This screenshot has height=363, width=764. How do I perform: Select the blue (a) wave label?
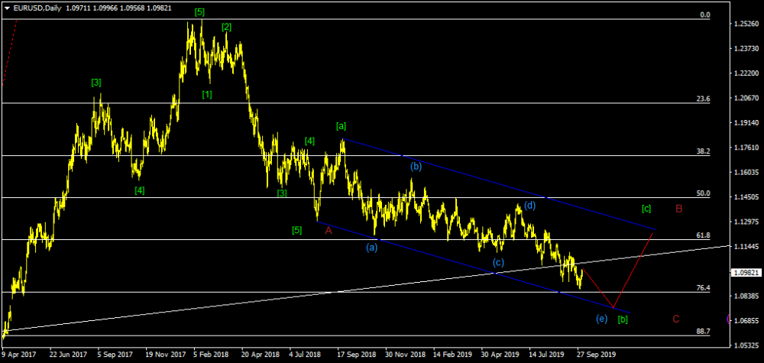[x=372, y=248]
